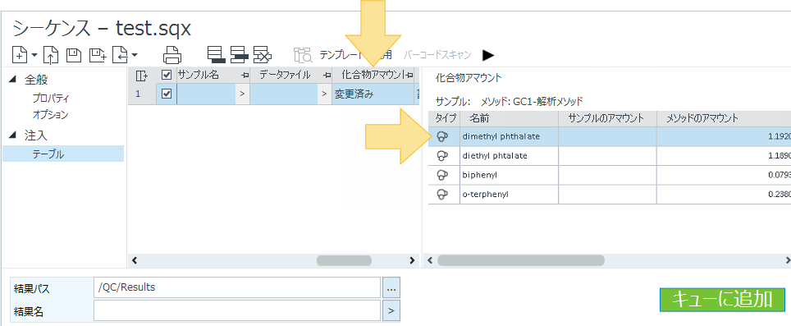Click the compound amount panel scrollbar thumb
The image size is (791, 326).
click(520, 260)
